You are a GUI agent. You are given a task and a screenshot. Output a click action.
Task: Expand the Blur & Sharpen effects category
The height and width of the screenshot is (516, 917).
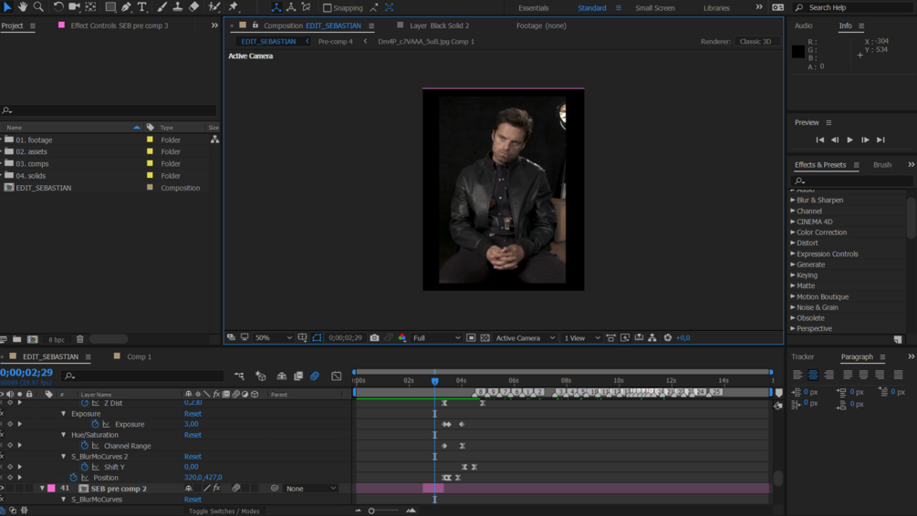pyautogui.click(x=792, y=200)
